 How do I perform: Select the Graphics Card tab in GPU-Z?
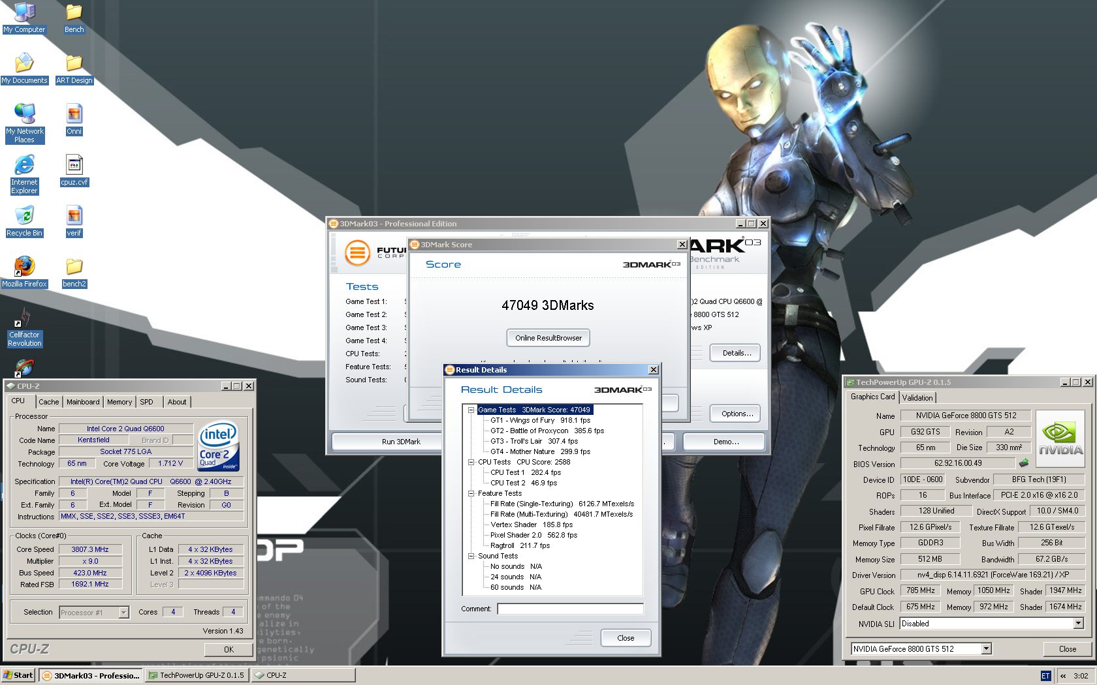coord(872,397)
